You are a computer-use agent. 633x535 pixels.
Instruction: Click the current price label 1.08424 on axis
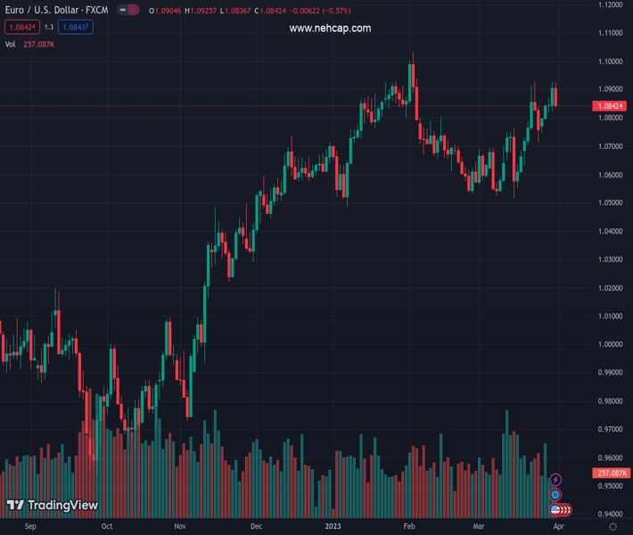click(611, 106)
